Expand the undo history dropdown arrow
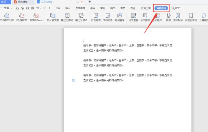This screenshot has height=132, width=208. [x=40, y=8]
